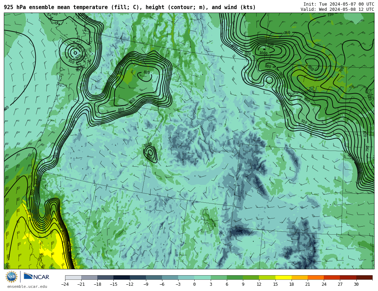Pick the colorbar swatch between -15 and -12

pos(122,277)
